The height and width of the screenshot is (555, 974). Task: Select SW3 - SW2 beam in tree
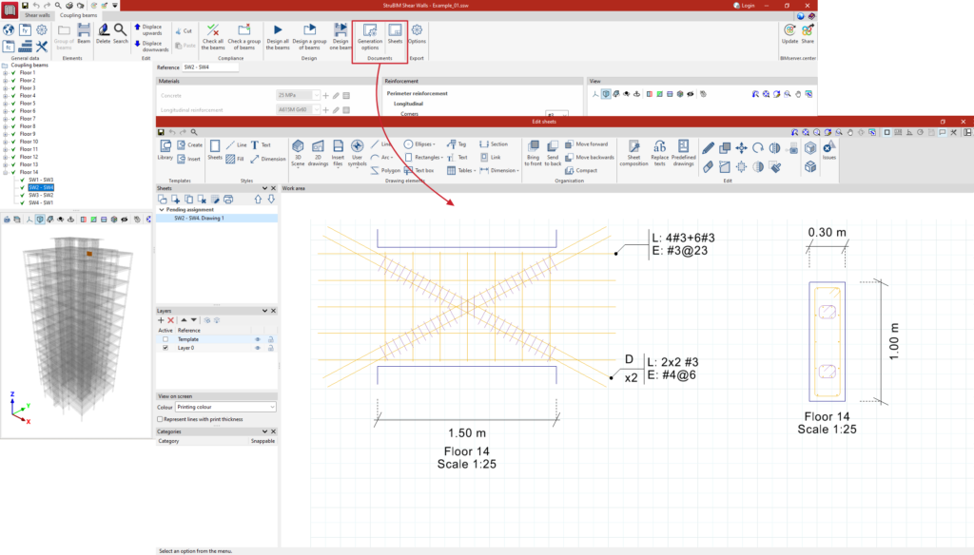41,195
